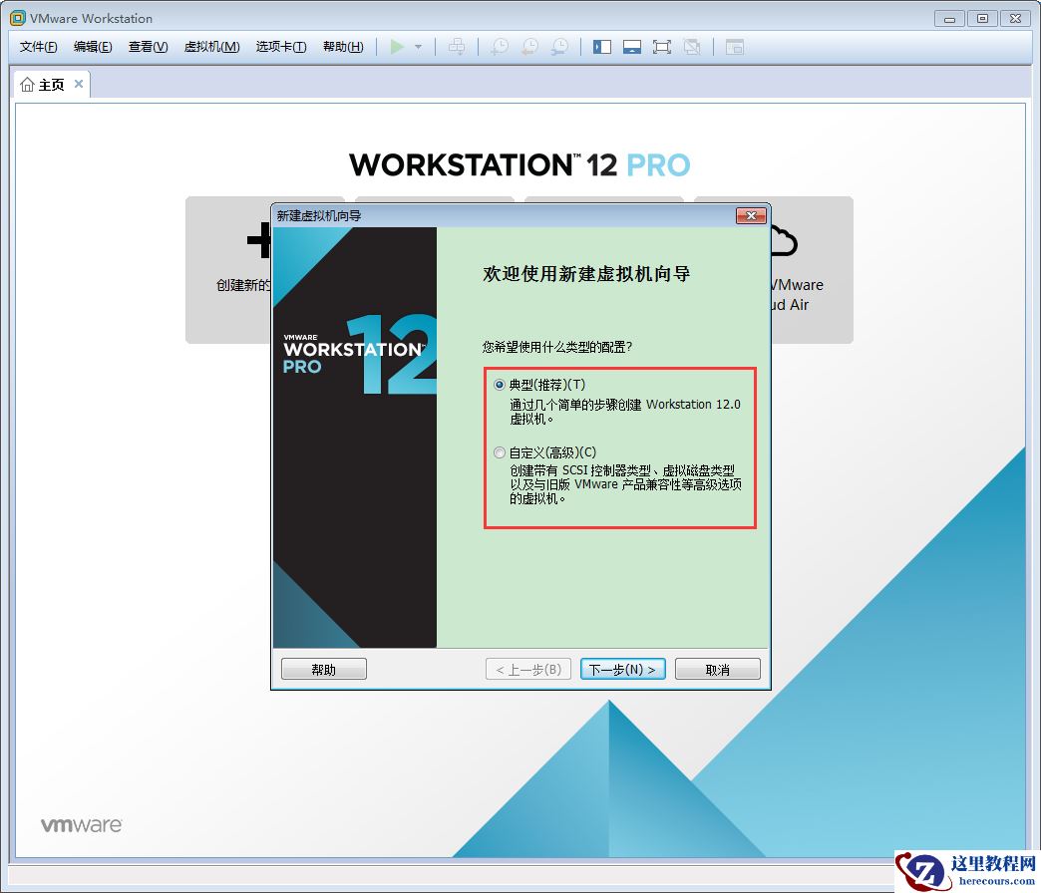The height and width of the screenshot is (893, 1041).
Task: Toggle the library sidebar panel
Action: (x=601, y=46)
